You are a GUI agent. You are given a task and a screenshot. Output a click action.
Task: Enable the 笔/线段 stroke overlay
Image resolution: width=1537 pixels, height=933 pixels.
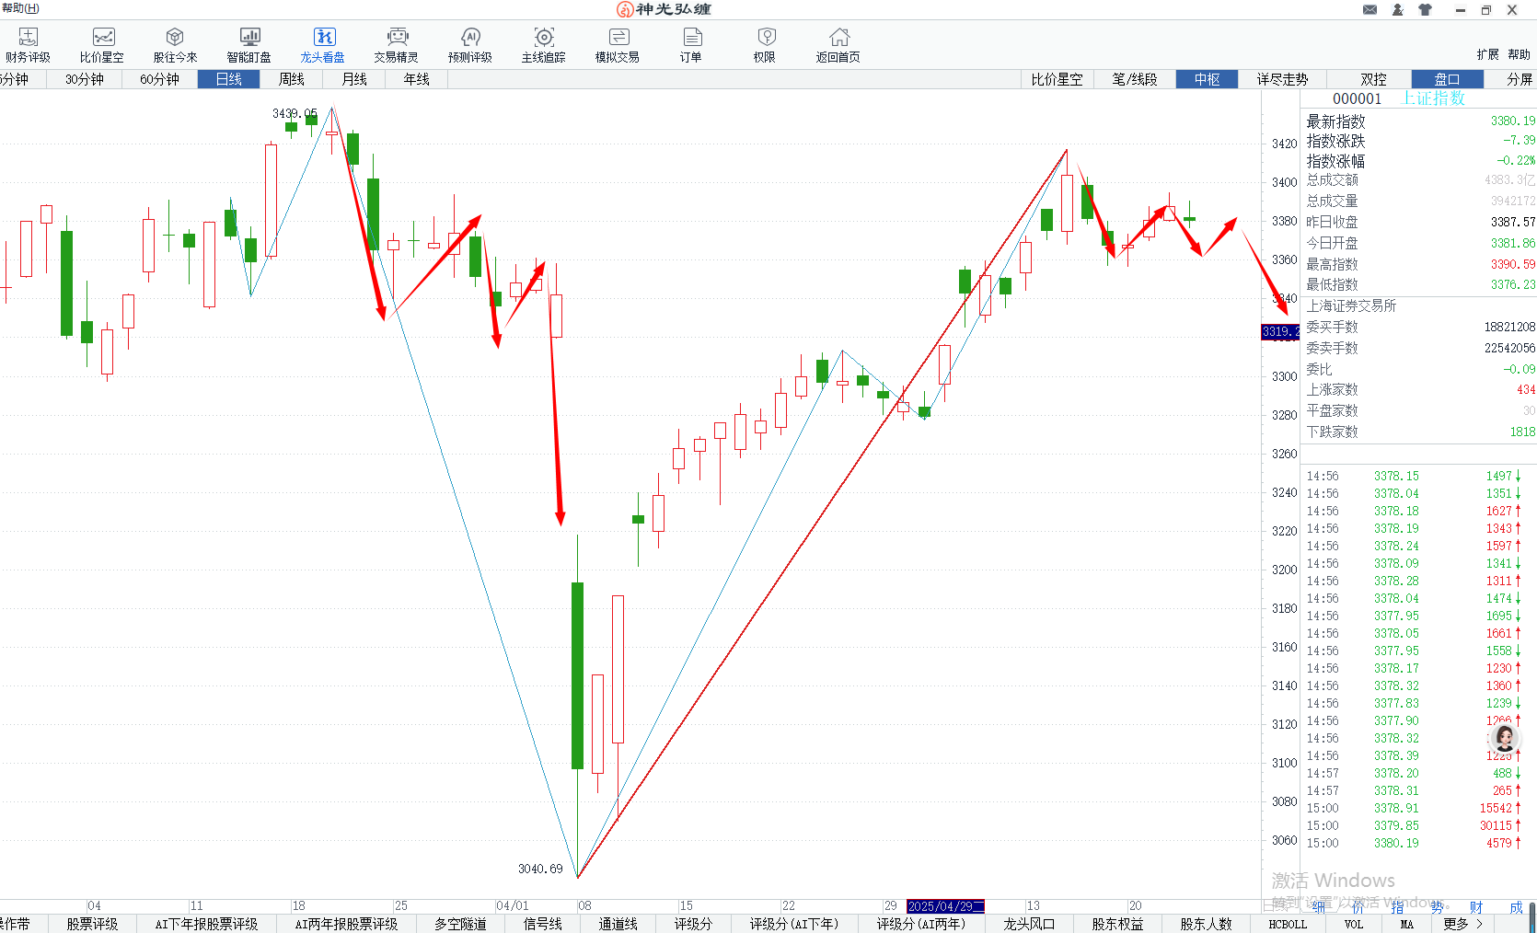pyautogui.click(x=1134, y=79)
